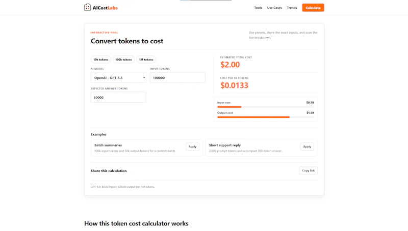408x231 pixels.
Task: Focus the Input Tokens field
Action: (177, 78)
